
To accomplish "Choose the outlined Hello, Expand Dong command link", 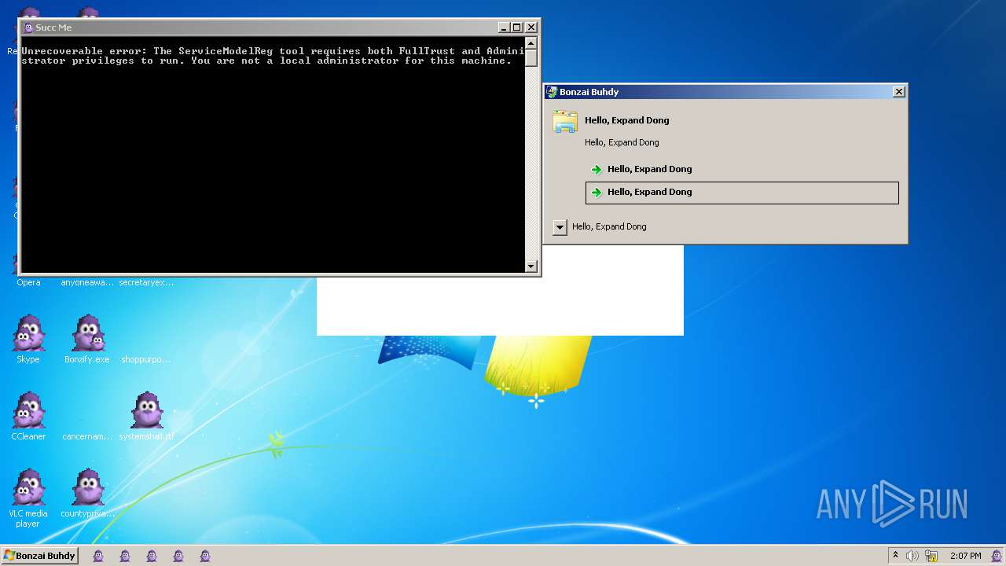I will 742,193.
